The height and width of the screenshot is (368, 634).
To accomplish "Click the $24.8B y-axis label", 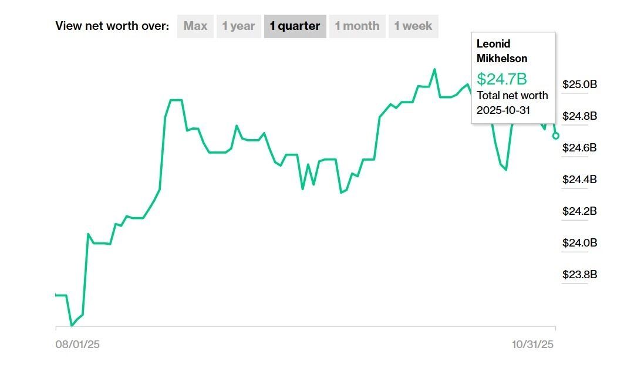I will tap(579, 116).
